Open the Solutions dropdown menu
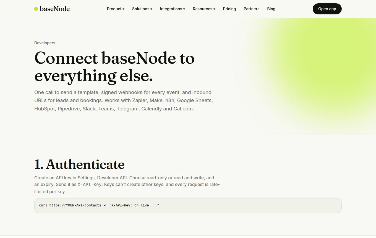The width and height of the screenshot is (376, 238). point(142,9)
